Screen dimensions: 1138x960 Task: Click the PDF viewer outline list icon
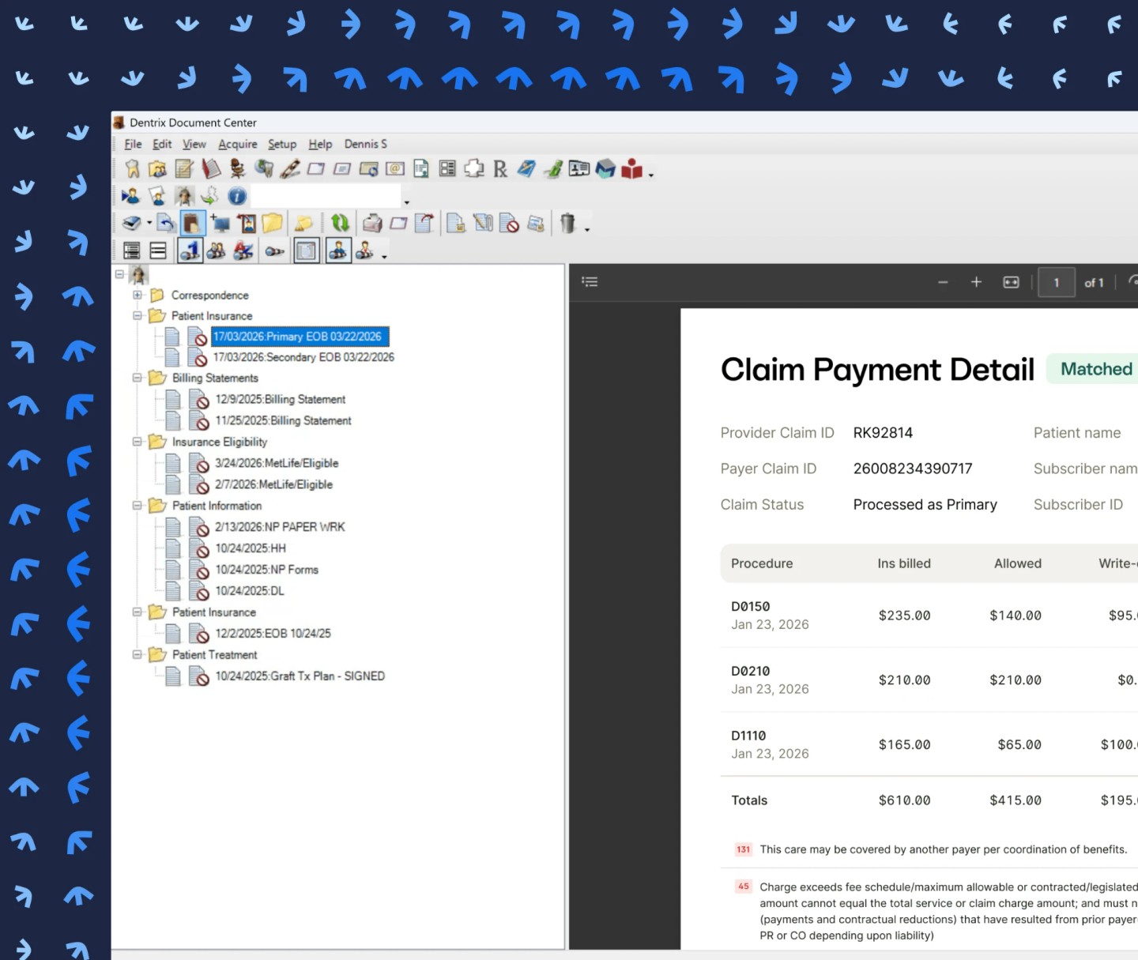pyautogui.click(x=590, y=282)
